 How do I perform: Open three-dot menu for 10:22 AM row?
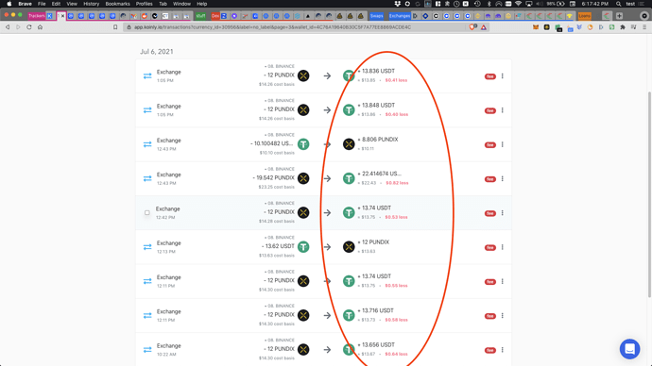(503, 350)
